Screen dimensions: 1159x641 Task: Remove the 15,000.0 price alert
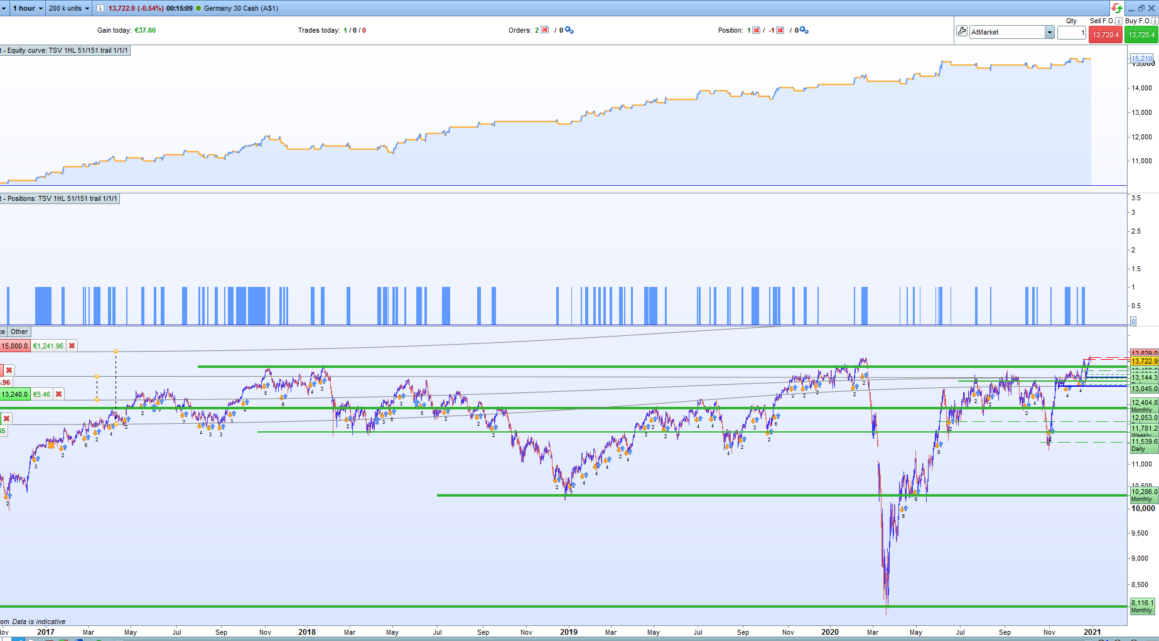pos(72,345)
